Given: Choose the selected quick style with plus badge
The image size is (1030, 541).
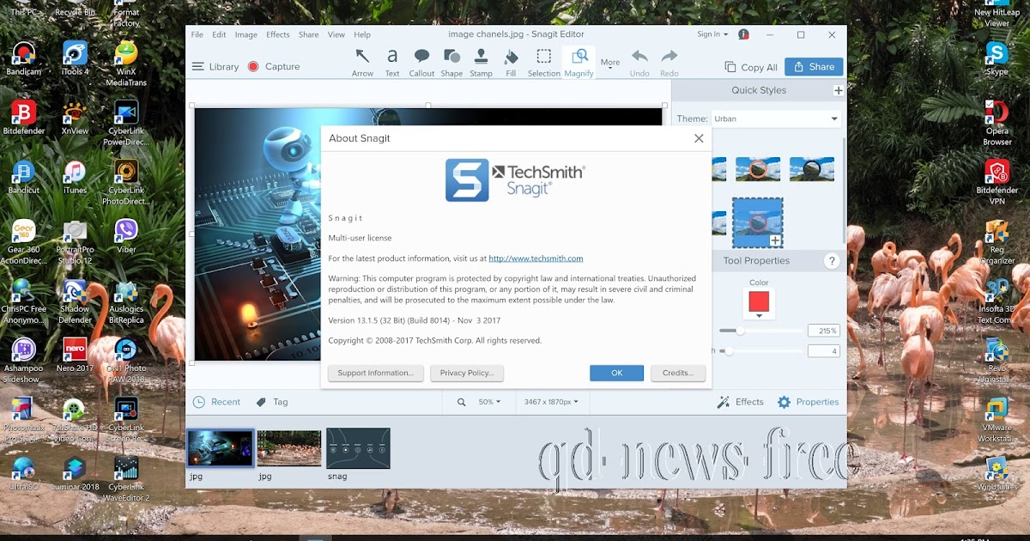Looking at the screenshot, I should pos(757,222).
